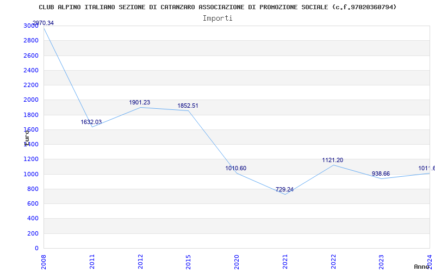Viewport: 435px width, 272px height.
Task: Click the data label 938.66
Action: point(381,174)
